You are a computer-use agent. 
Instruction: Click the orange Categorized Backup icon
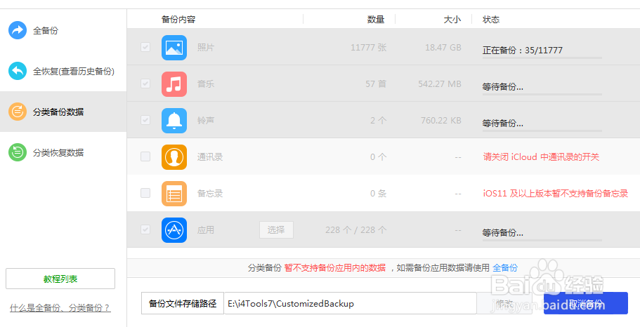[x=18, y=112]
